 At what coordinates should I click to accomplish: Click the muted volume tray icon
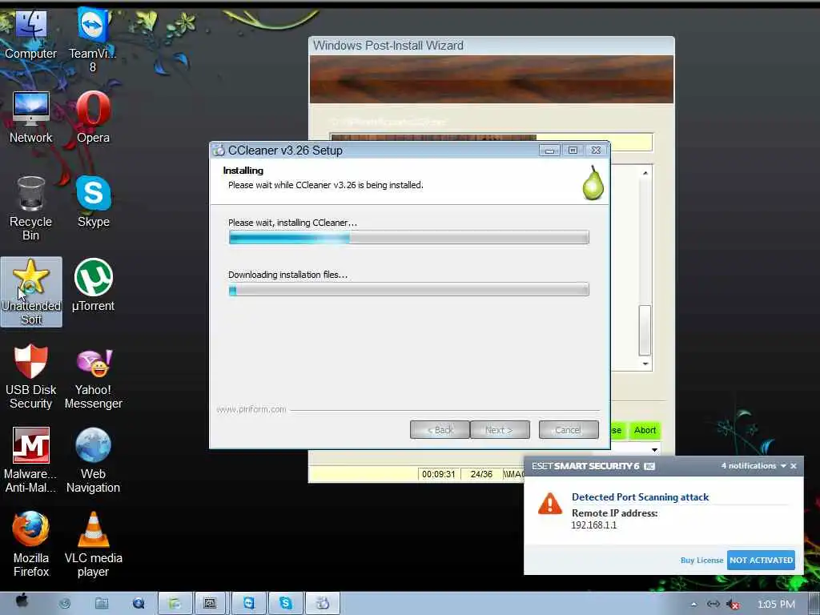coord(734,605)
